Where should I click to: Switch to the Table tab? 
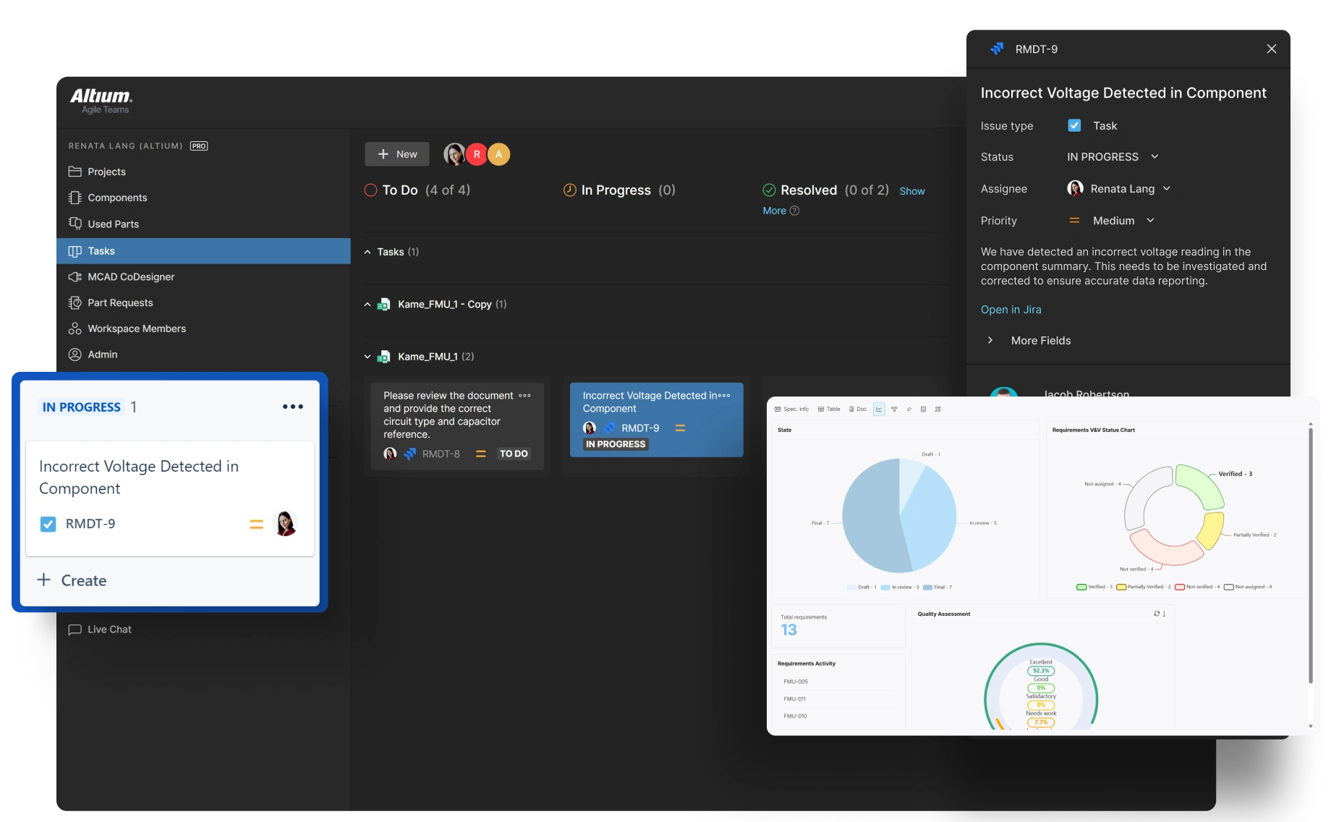tap(829, 410)
